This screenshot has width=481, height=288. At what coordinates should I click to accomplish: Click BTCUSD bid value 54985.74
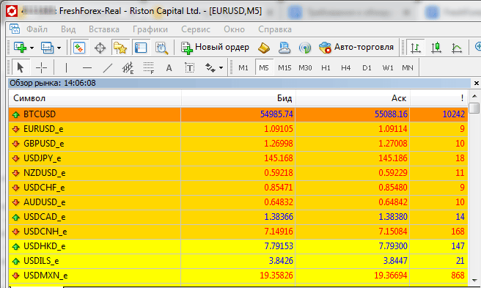point(276,114)
